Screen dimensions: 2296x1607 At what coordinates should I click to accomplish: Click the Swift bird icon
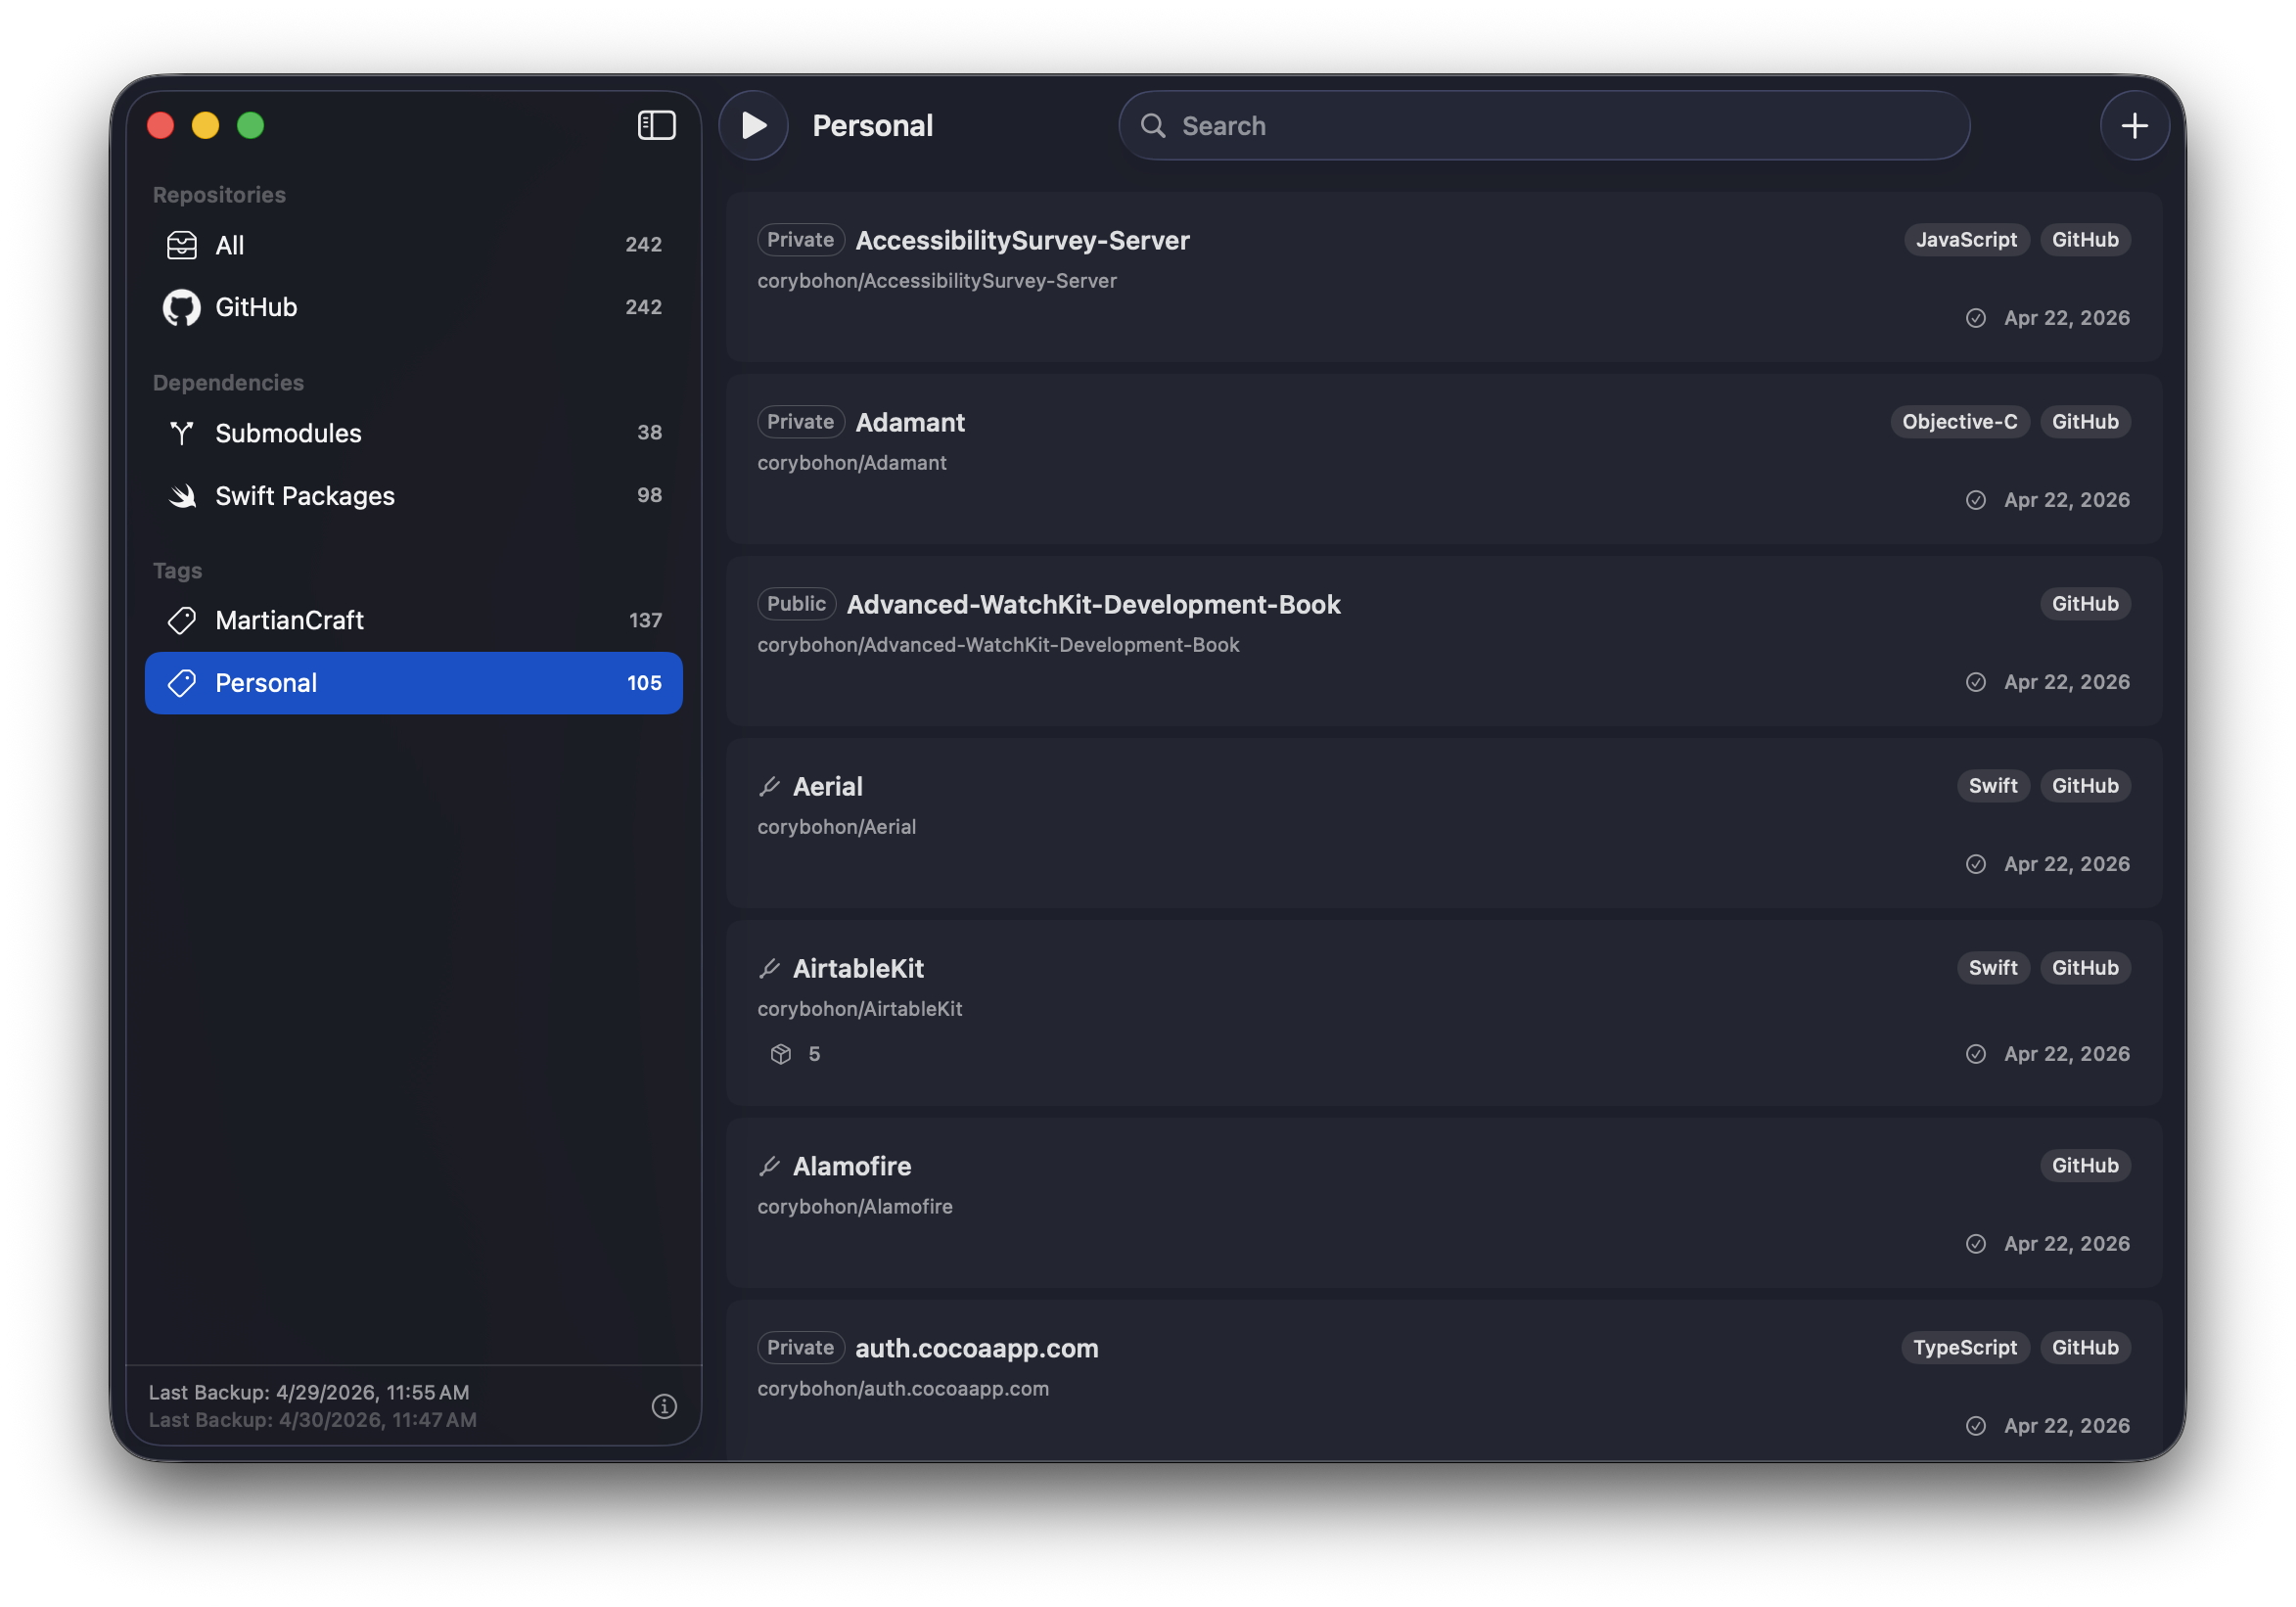point(182,496)
